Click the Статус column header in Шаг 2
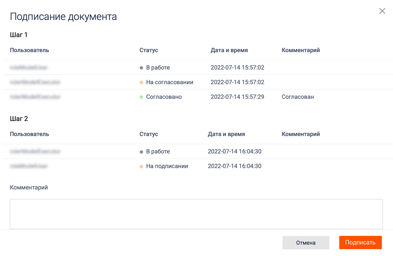This screenshot has width=393, height=256. [x=148, y=134]
